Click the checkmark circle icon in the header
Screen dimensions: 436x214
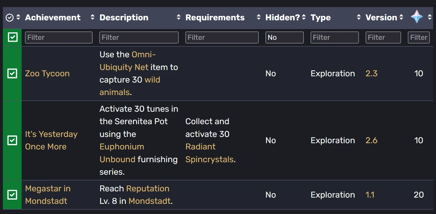[11, 16]
